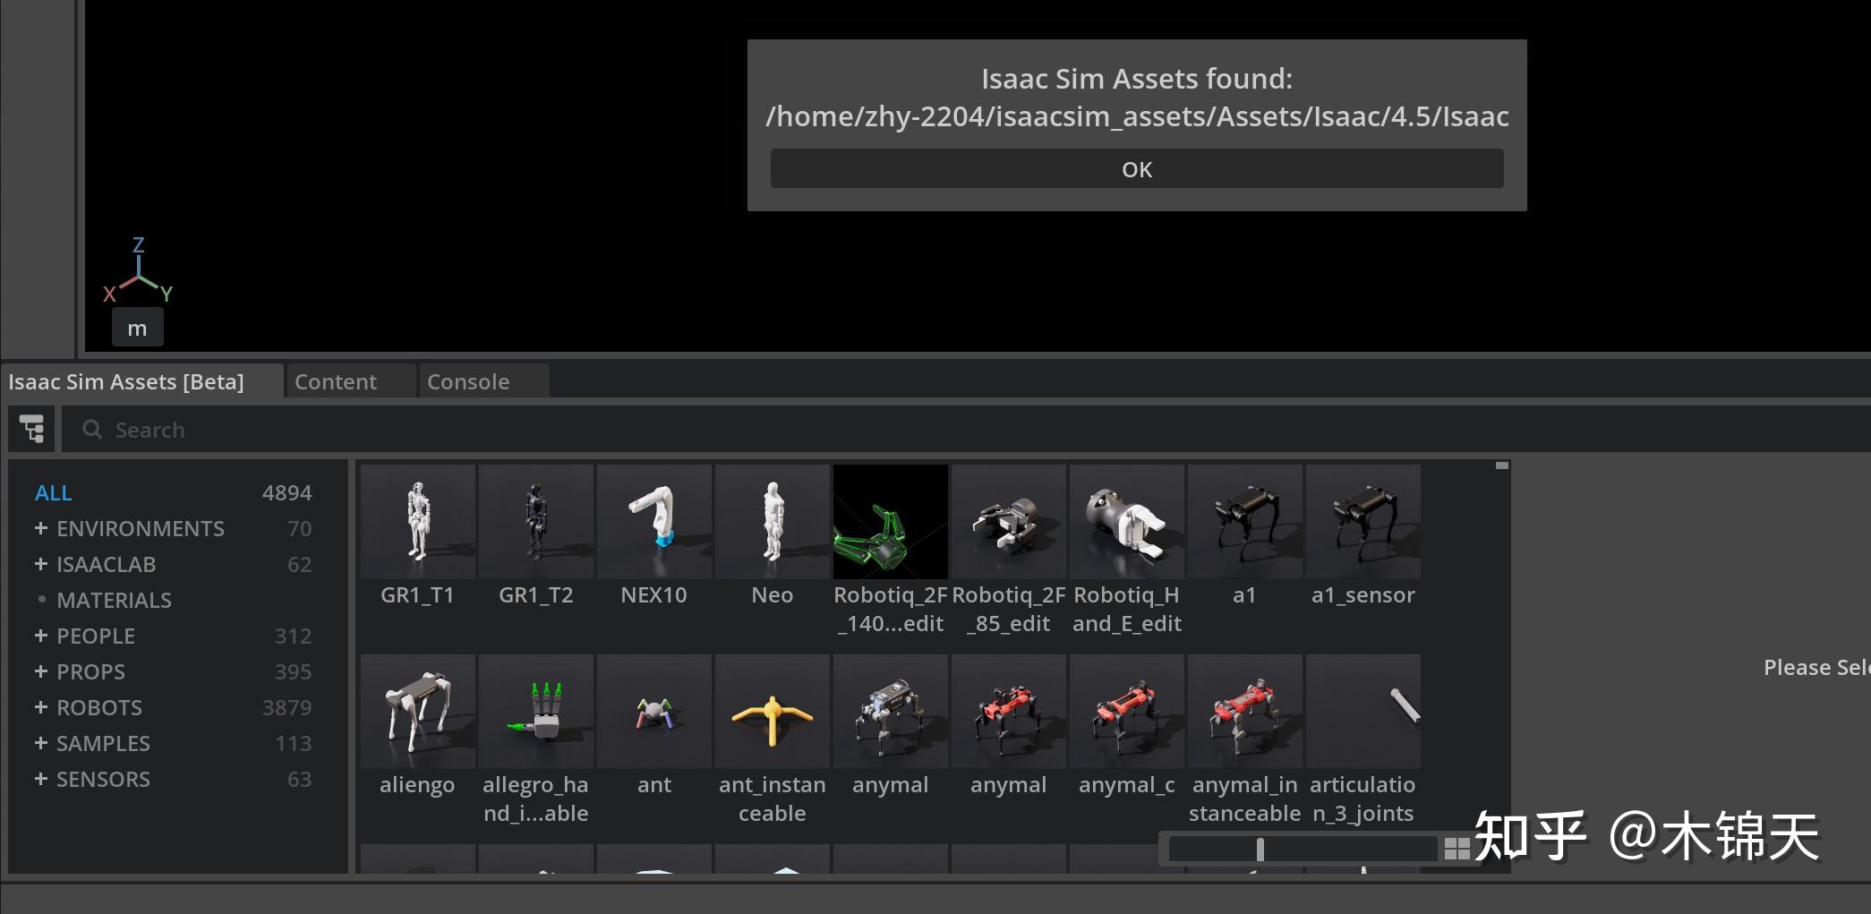Expand the PEOPLE tree node

pyautogui.click(x=40, y=636)
